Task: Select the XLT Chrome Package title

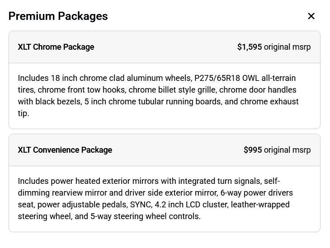Action: pos(56,47)
